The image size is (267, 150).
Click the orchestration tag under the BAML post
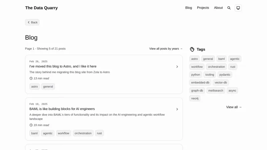point(83,133)
